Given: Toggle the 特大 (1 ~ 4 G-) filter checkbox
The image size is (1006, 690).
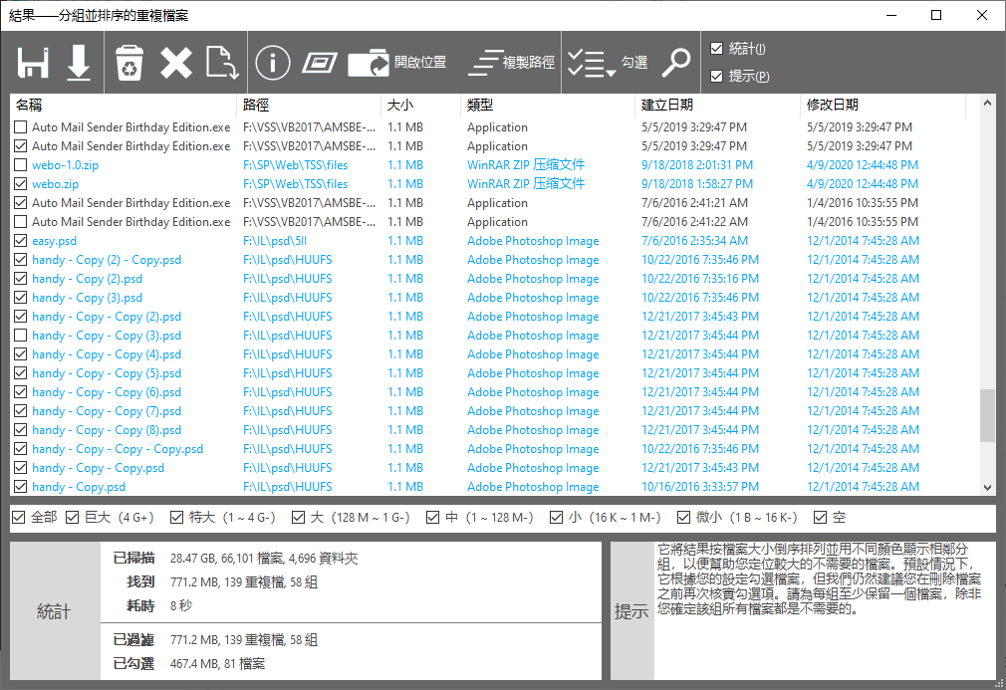Looking at the screenshot, I should 176,518.
